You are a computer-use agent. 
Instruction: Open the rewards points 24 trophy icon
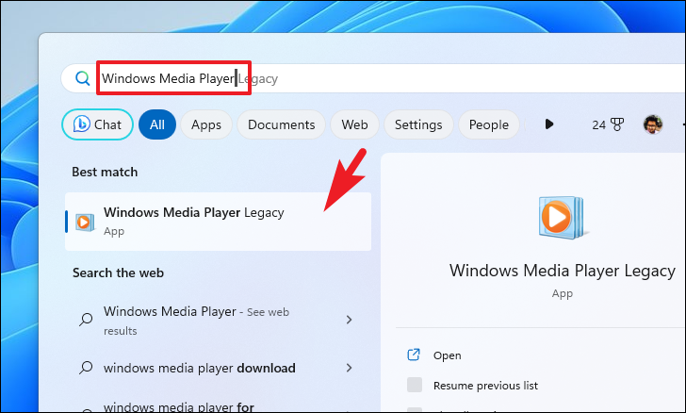(x=608, y=124)
